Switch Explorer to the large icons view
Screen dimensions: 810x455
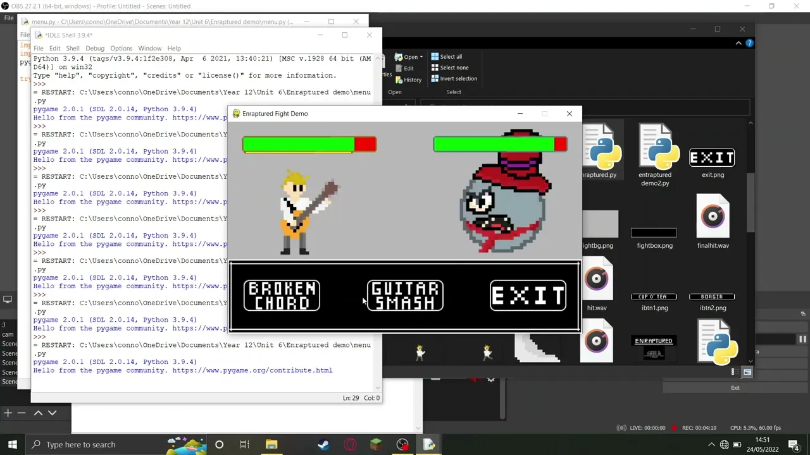point(747,372)
